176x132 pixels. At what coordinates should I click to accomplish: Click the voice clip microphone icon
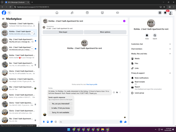coord(44,122)
